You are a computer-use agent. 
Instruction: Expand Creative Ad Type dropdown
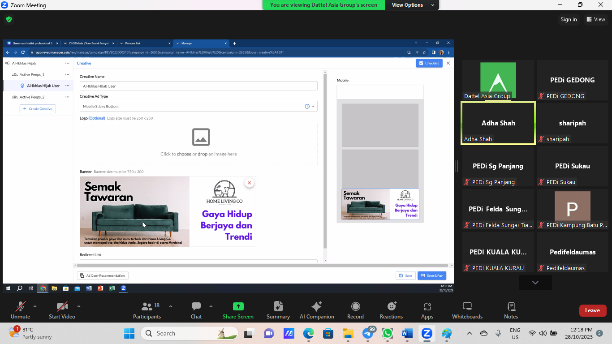click(313, 107)
